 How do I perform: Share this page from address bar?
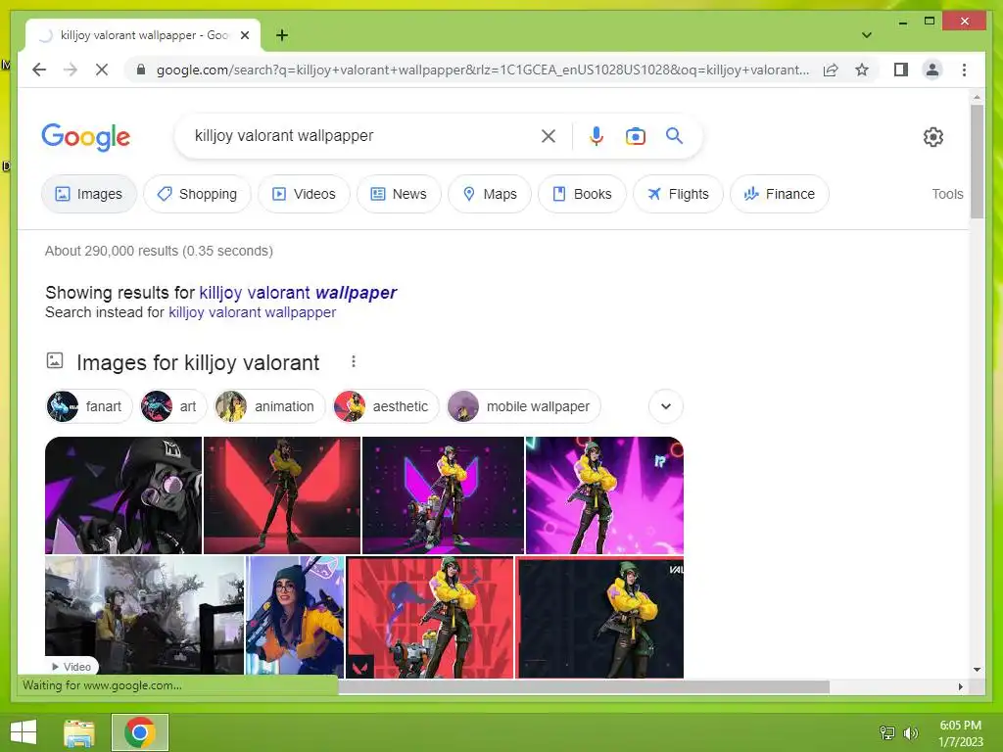point(831,70)
